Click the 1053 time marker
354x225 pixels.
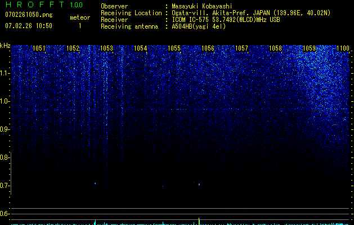pyautogui.click(x=106, y=48)
